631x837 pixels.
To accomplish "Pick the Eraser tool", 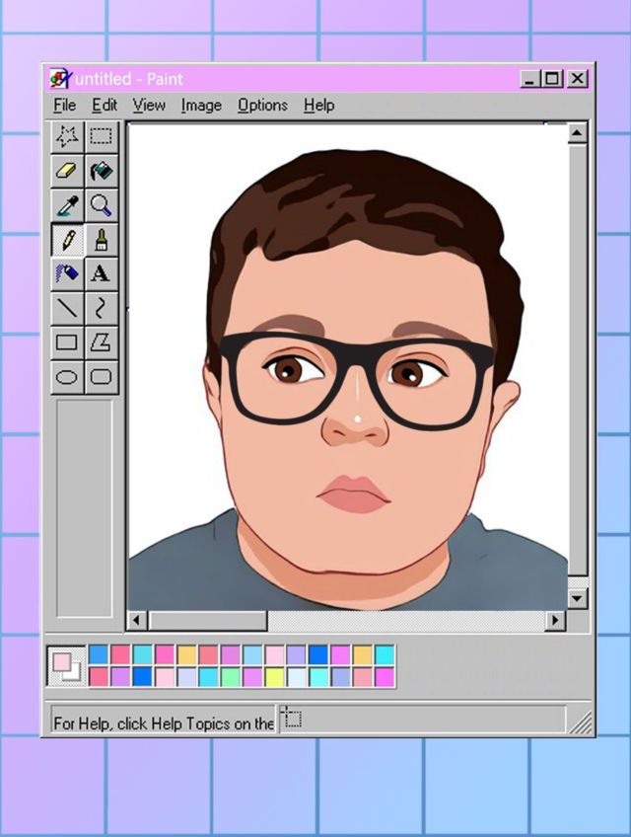I will click(67, 171).
